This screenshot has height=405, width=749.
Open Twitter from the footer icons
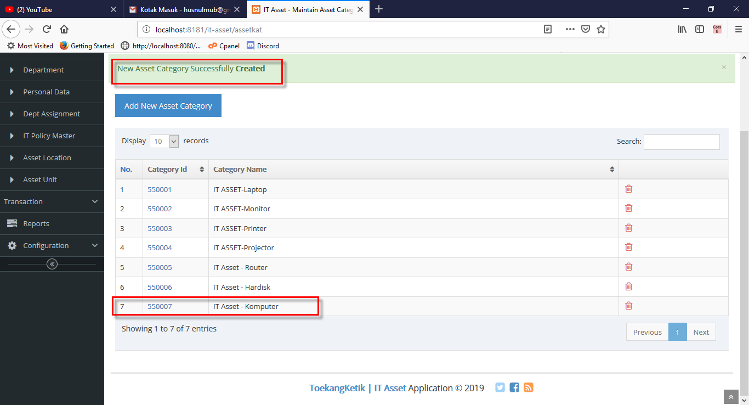pos(500,387)
